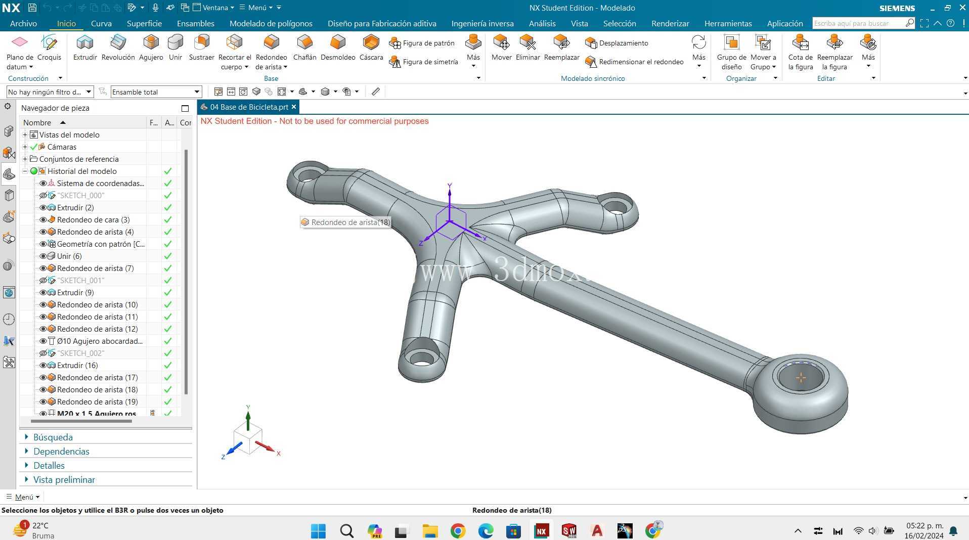969x540 pixels.
Task: Click the measure ruler icon in selection bar
Action: coord(375,92)
